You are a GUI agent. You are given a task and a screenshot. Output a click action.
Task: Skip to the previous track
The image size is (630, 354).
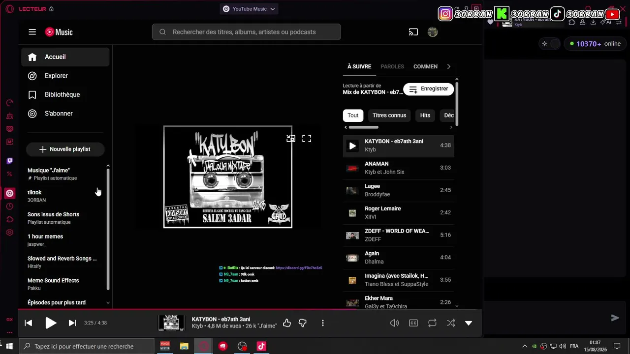click(29, 323)
